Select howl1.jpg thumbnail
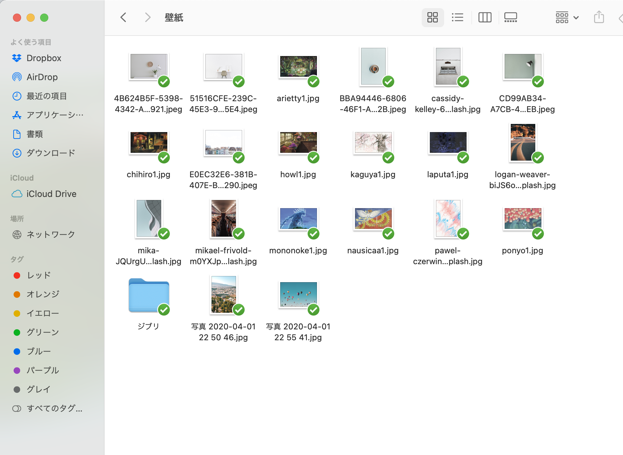Screen dimensions: 623x455 click(x=298, y=142)
